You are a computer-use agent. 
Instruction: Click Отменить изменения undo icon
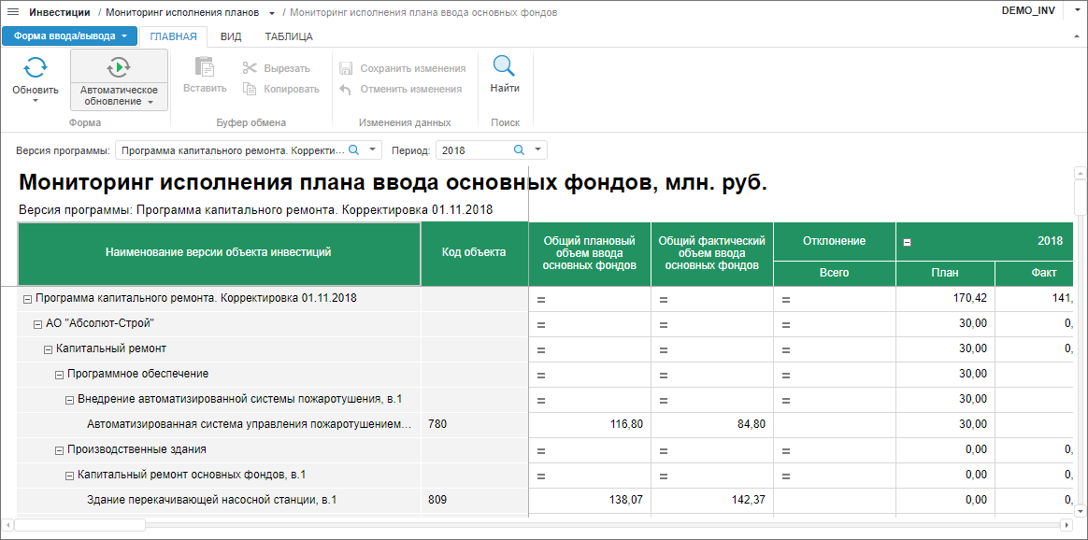pyautogui.click(x=345, y=89)
